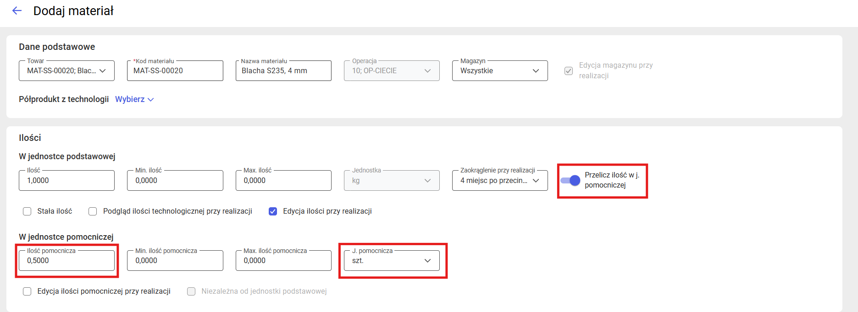This screenshot has height=312, width=858.
Task: Click the back arrow icon
Action: coord(17,11)
